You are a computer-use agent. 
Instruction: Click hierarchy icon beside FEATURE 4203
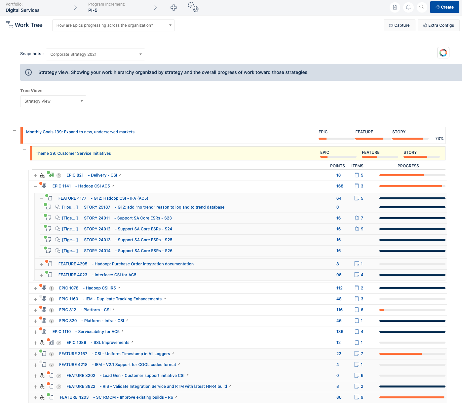pos(42,398)
